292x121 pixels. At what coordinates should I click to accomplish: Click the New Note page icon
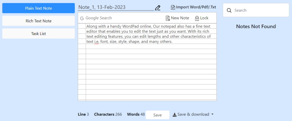(x=168, y=18)
